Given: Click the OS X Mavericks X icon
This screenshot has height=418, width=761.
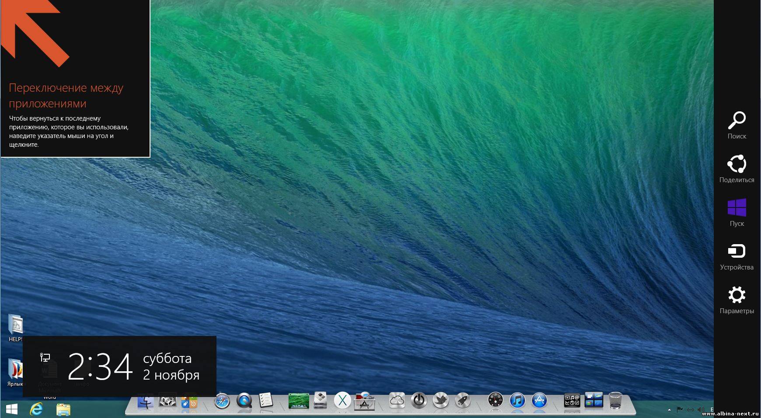Looking at the screenshot, I should pos(342,401).
